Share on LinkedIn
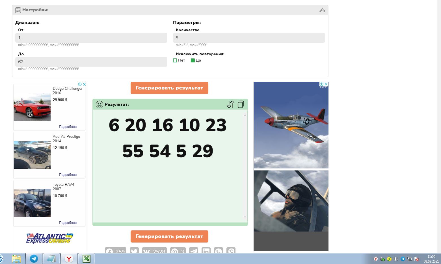The image size is (441, 264). [206, 251]
